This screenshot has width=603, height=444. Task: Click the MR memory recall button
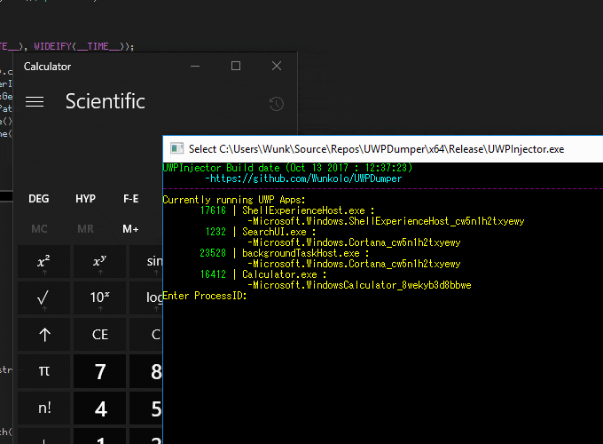[x=85, y=229]
